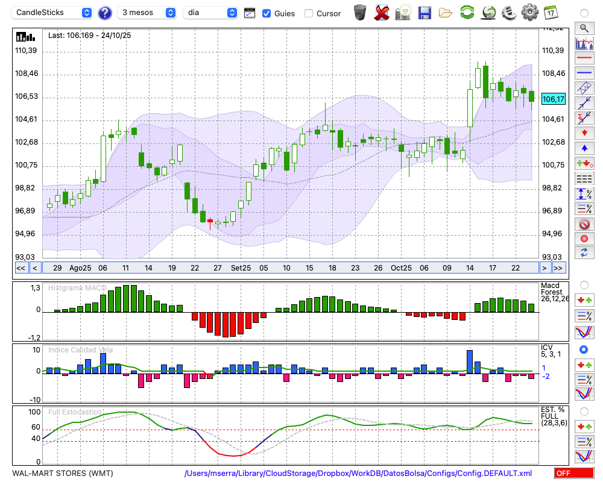Uncheck the Guies checkbox

point(267,13)
